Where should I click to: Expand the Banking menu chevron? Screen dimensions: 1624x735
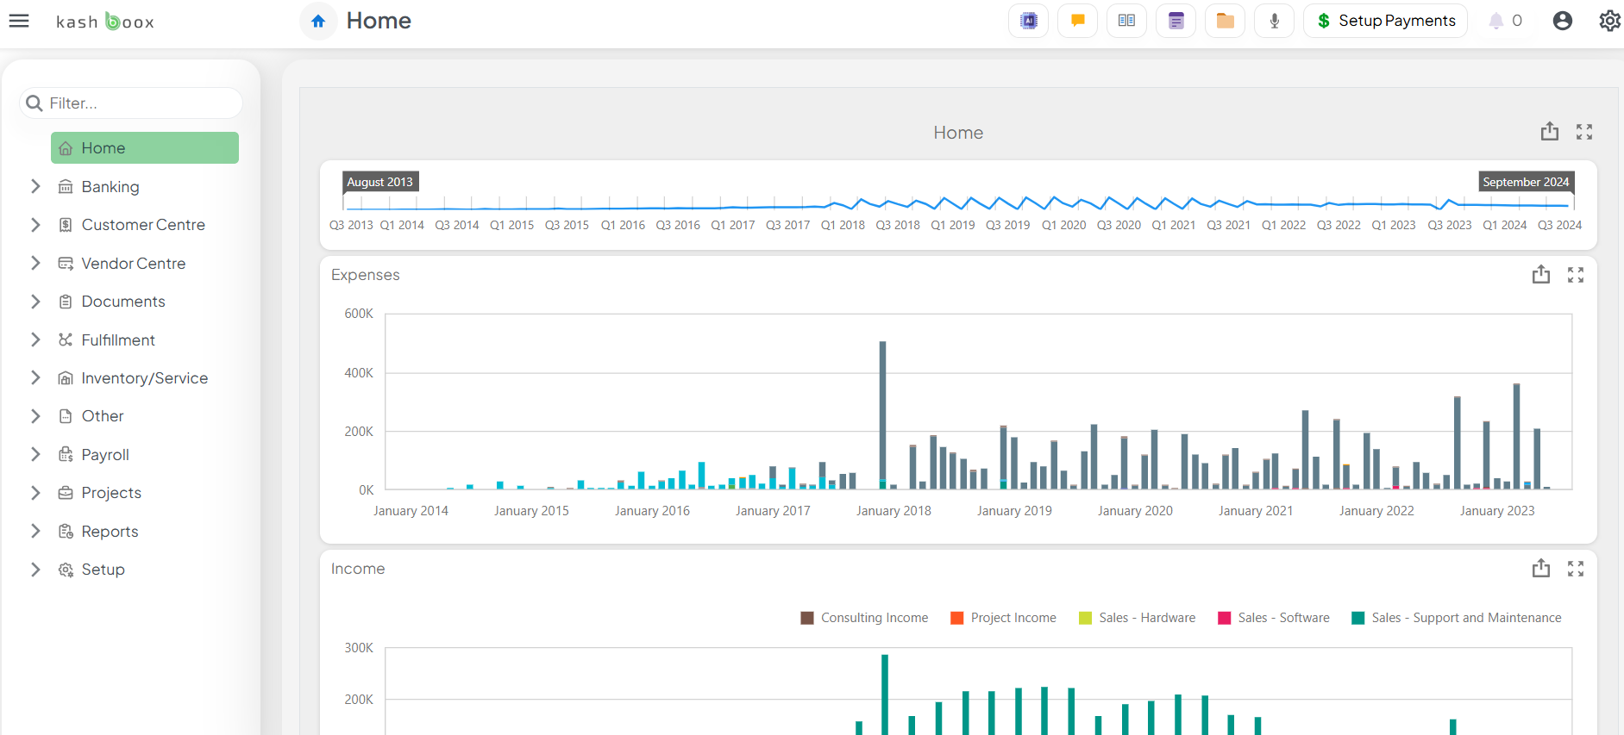tap(35, 186)
